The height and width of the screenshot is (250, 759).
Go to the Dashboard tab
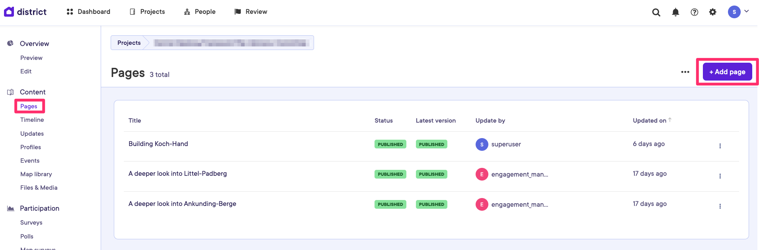(88, 12)
